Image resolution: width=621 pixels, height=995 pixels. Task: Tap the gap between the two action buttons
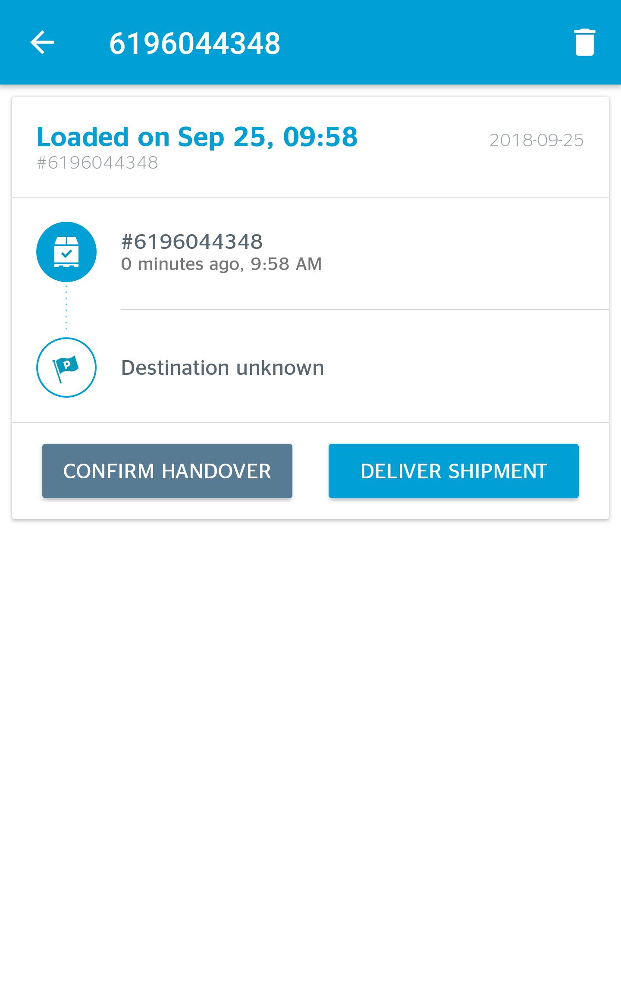click(x=310, y=471)
